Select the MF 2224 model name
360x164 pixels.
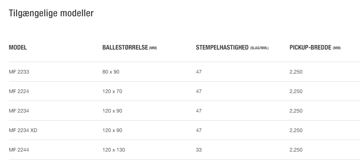click(x=19, y=91)
